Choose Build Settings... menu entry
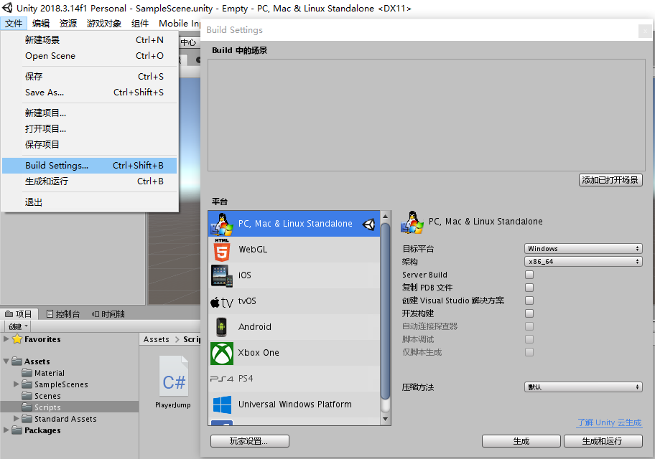This screenshot has width=655, height=459. coord(89,166)
